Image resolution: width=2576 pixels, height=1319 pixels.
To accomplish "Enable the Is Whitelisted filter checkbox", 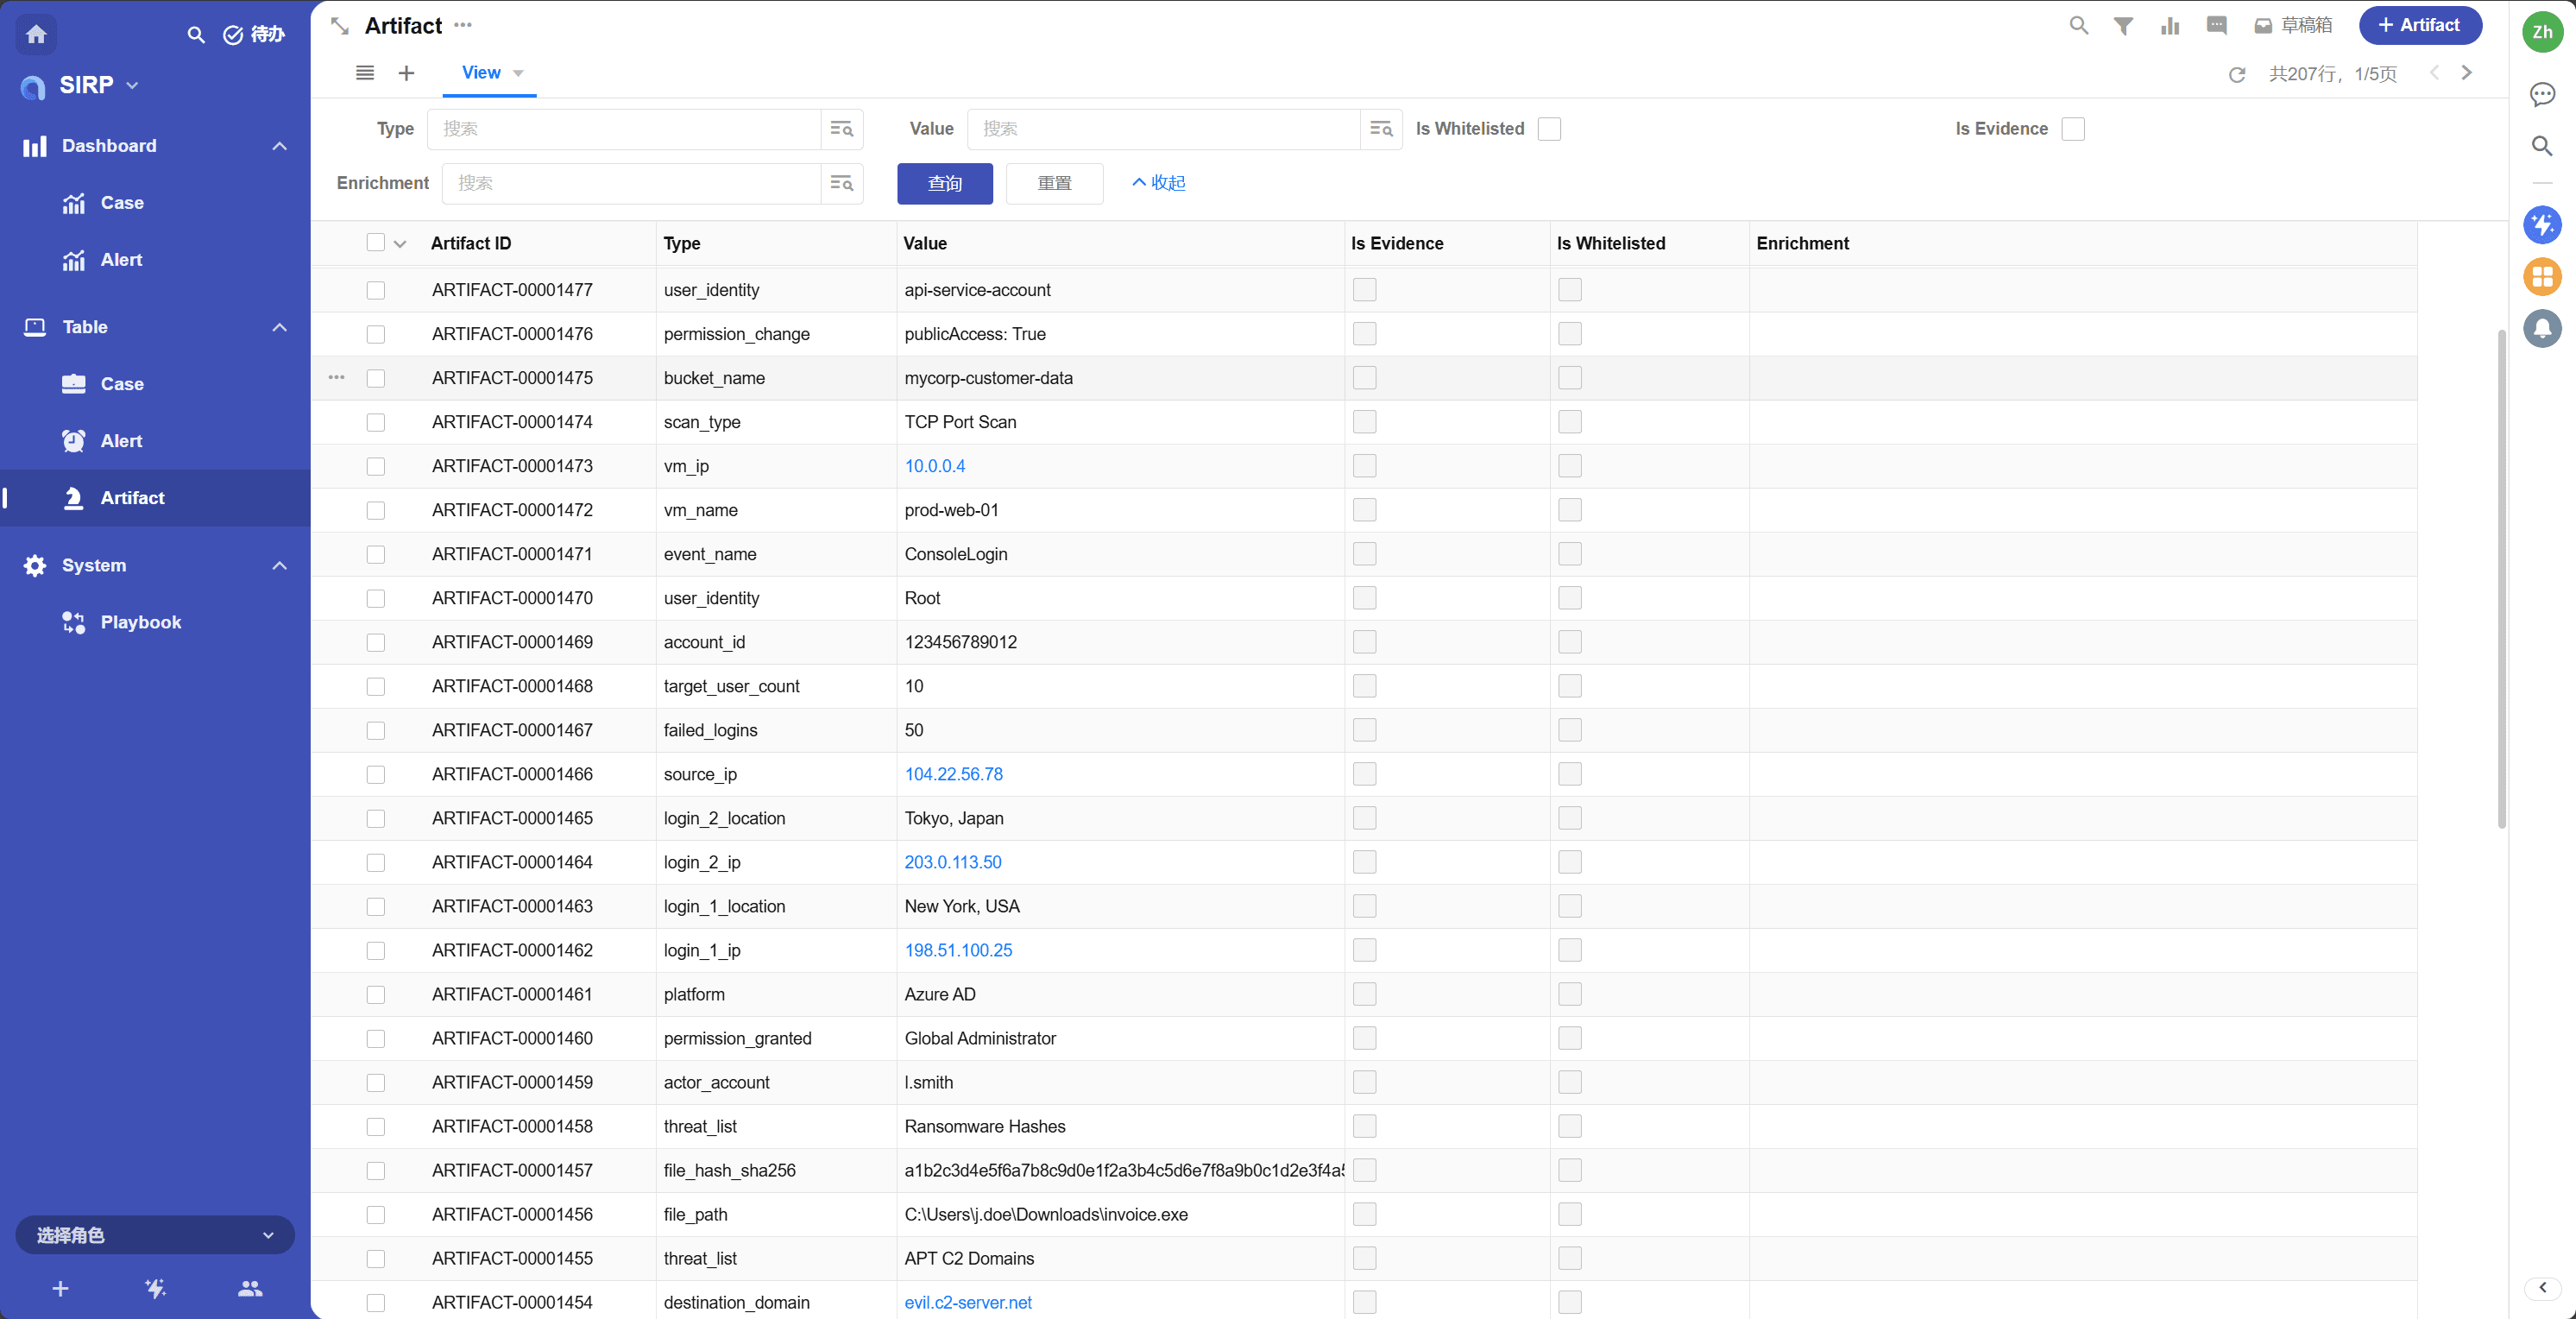I will click(x=1549, y=129).
